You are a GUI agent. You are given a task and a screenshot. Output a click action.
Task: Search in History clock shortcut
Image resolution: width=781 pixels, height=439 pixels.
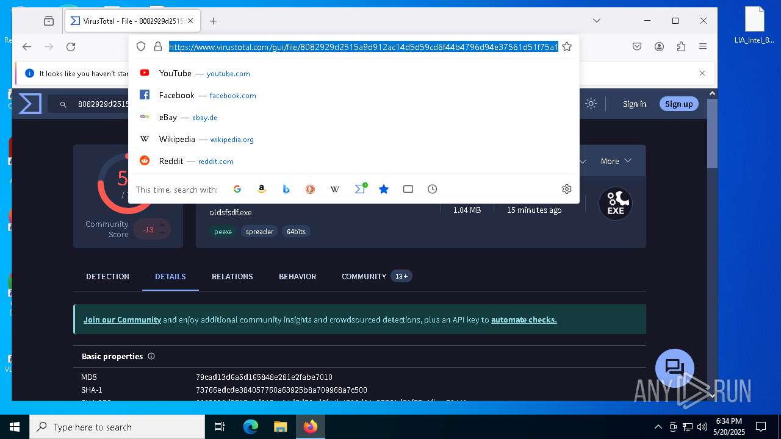432,189
